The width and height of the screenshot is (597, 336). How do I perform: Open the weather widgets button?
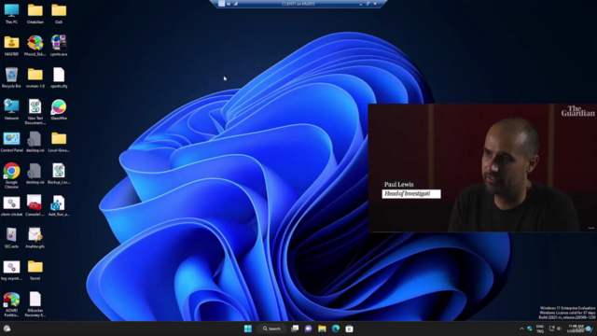[x=7, y=329]
